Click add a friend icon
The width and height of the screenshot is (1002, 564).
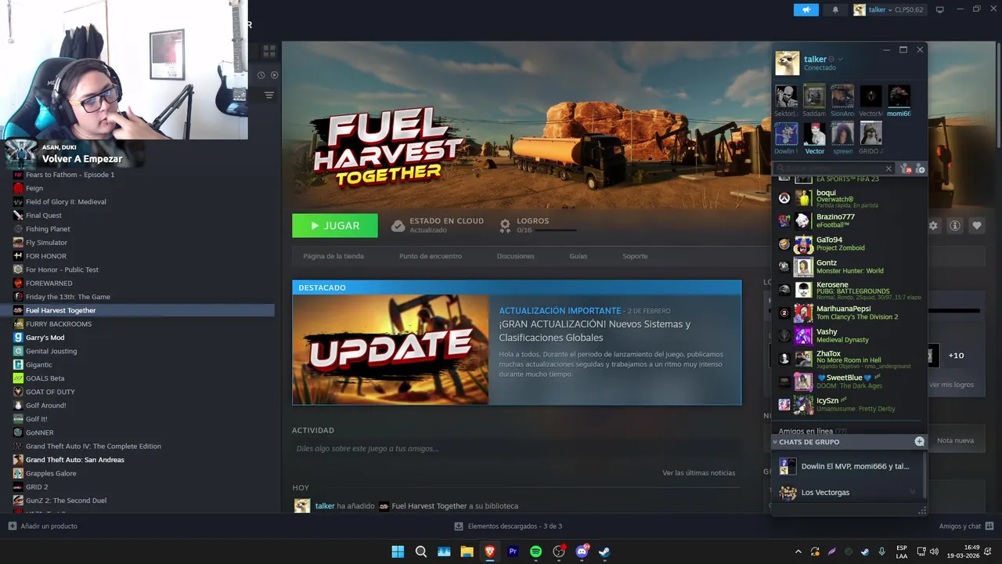[920, 168]
